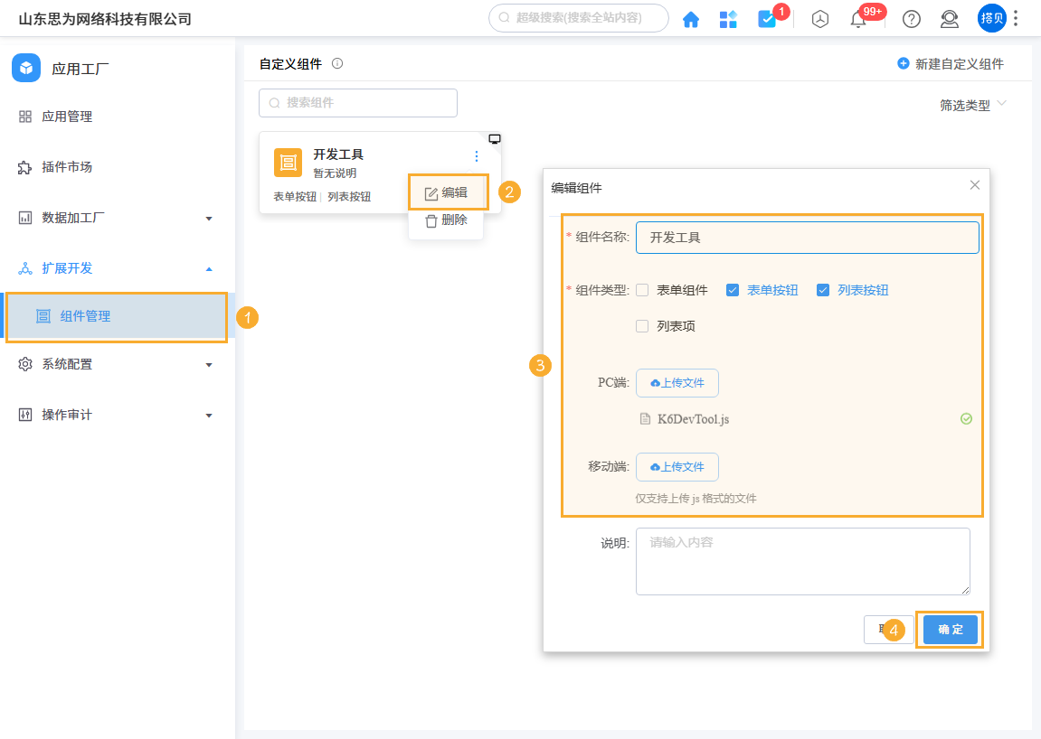1041x739 pixels.
Task: Click the 应用工厂 icon in the sidebar
Action: coord(26,67)
